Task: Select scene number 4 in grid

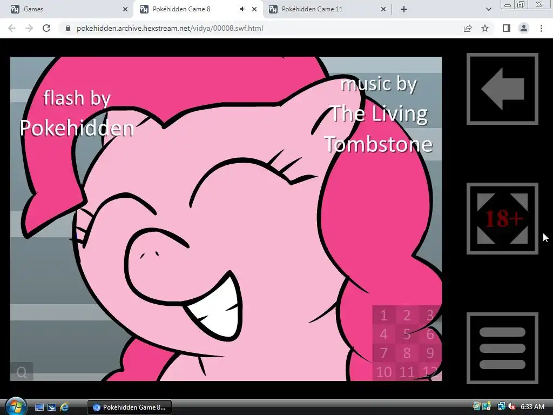Action: click(384, 334)
